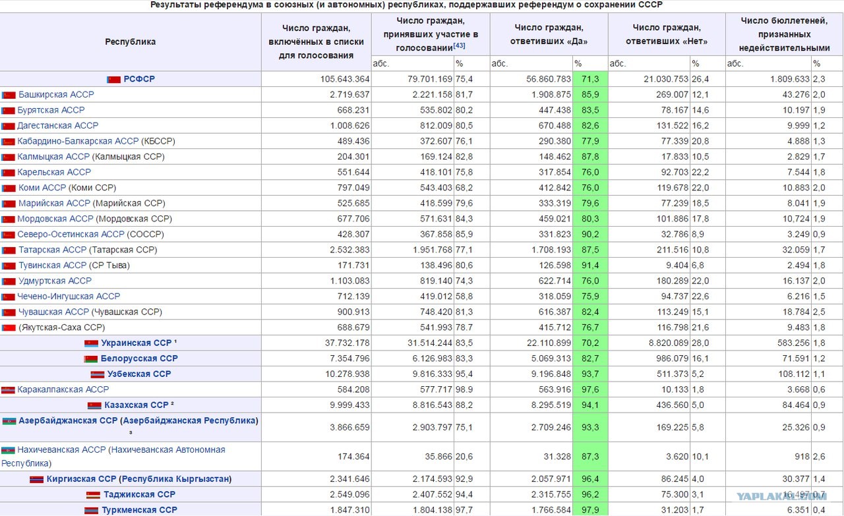844x516 pixels.
Task: Click the Туркменская ССР flag icon
Action: (91, 510)
